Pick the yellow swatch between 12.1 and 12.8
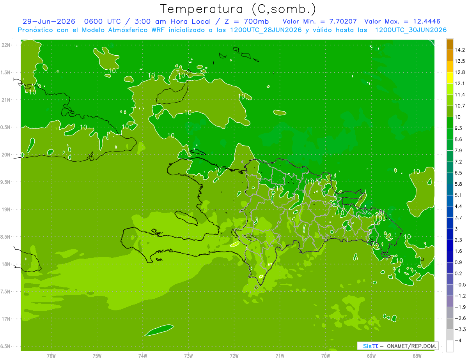 [x=450, y=78]
